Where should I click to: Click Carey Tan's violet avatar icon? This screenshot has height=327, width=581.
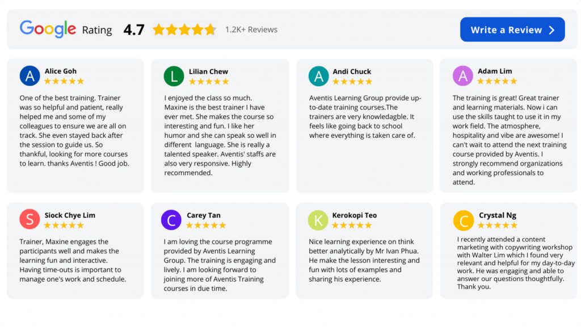171,220
